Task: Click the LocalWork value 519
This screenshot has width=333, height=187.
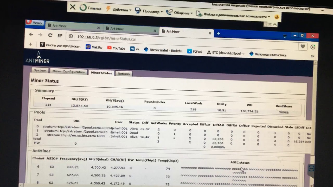Action: tap(193, 109)
